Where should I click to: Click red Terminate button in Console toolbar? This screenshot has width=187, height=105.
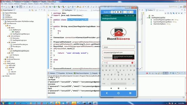147,73
